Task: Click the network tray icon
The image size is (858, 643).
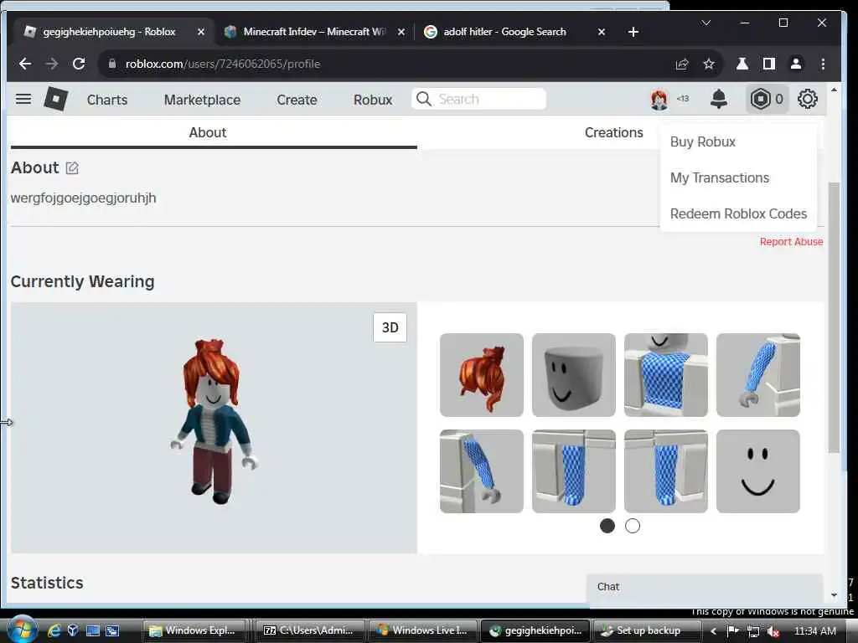Action: 753,631
